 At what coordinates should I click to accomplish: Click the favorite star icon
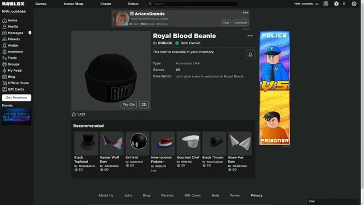coord(74,114)
